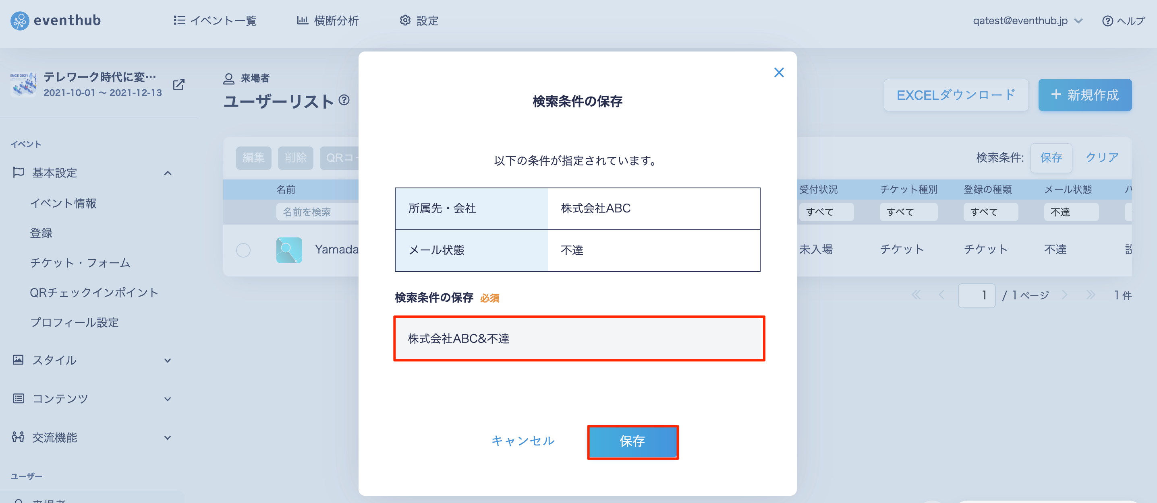The image size is (1157, 503).
Task: Collapse the 基本設定 section chevron
Action: pos(168,173)
